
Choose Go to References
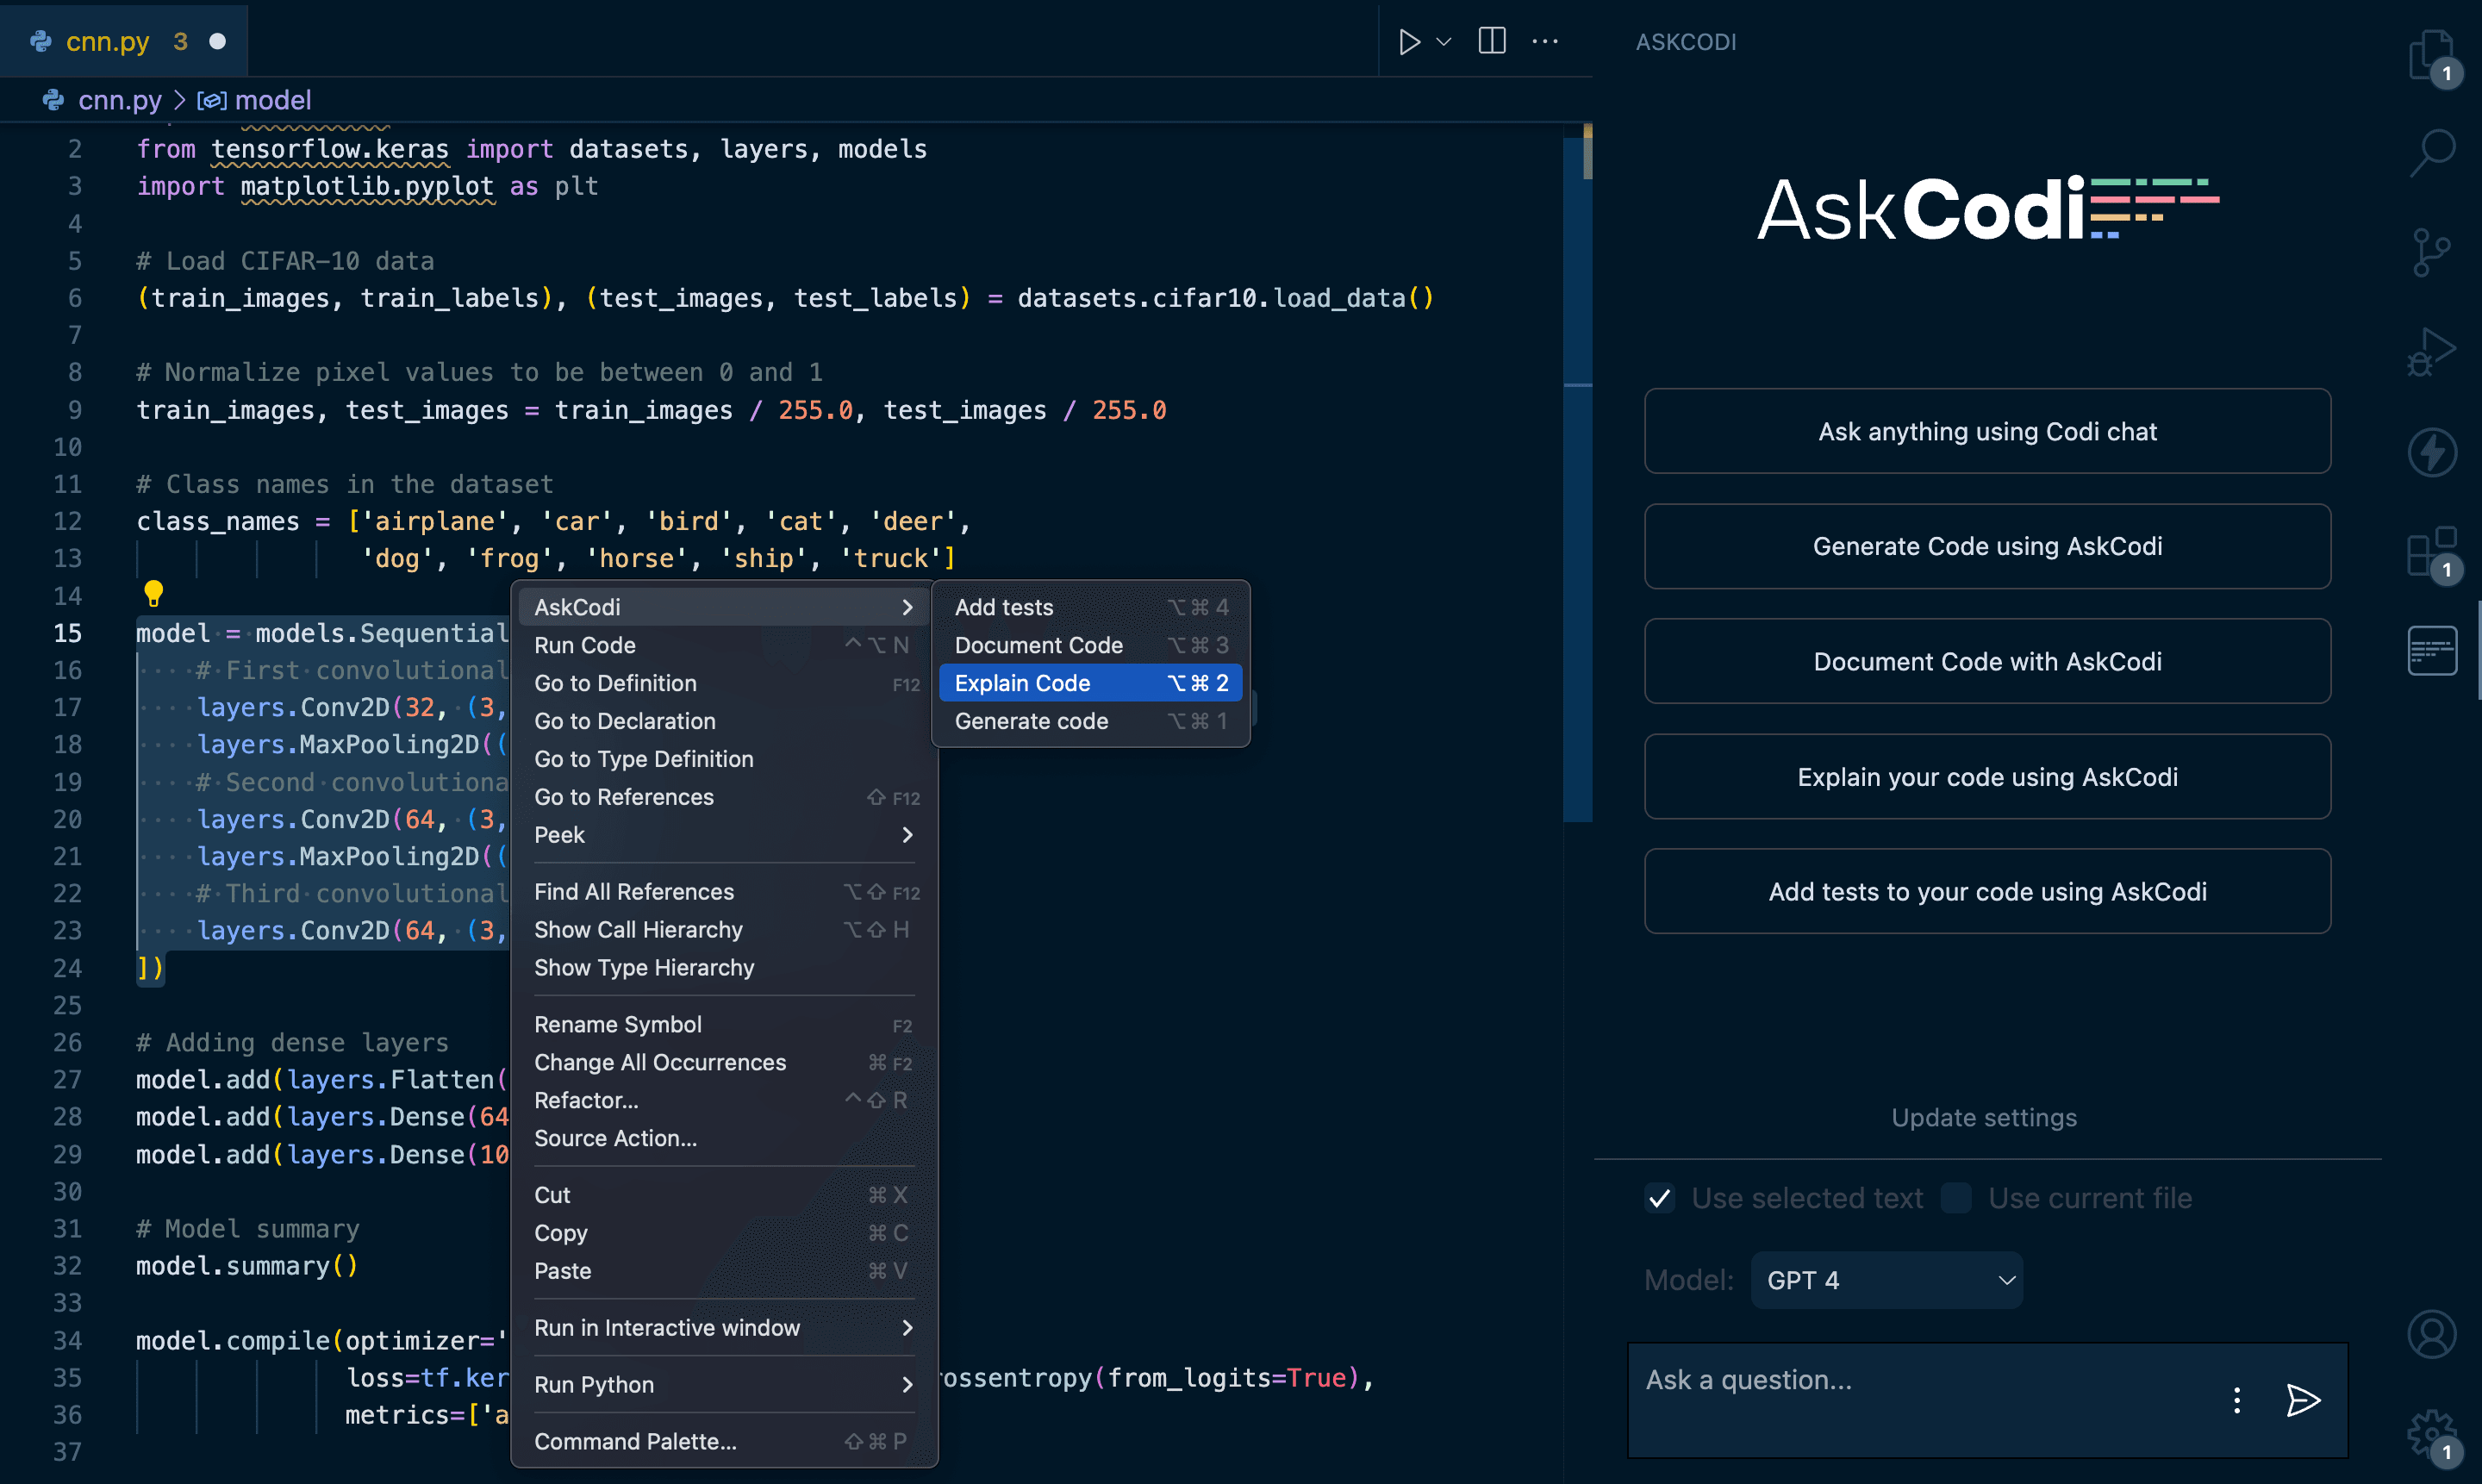724,797
